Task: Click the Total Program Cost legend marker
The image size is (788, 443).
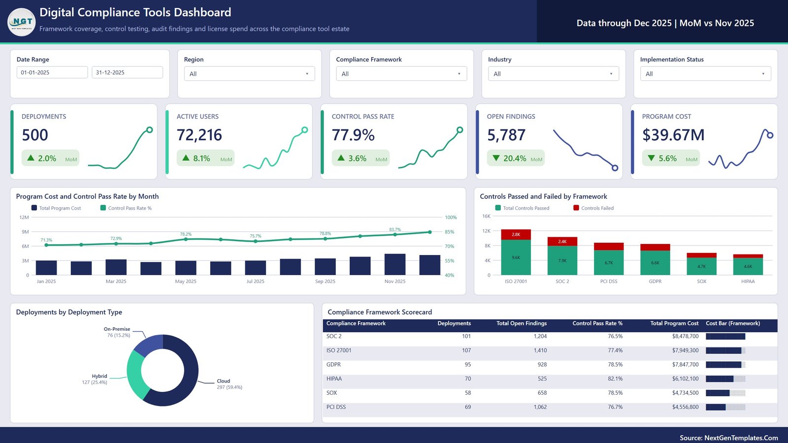Action: (34, 208)
